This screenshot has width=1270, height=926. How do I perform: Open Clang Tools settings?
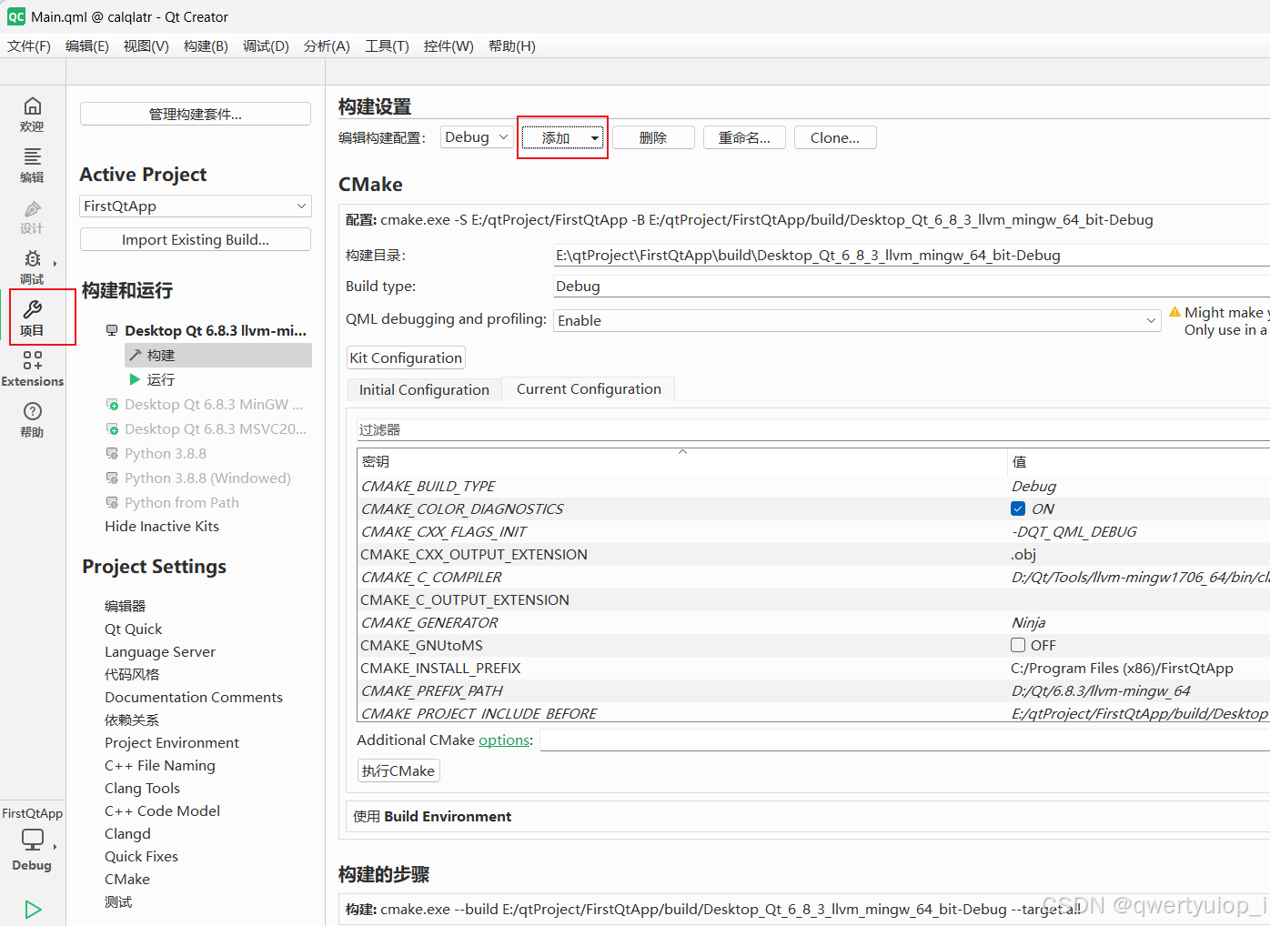pyautogui.click(x=142, y=788)
